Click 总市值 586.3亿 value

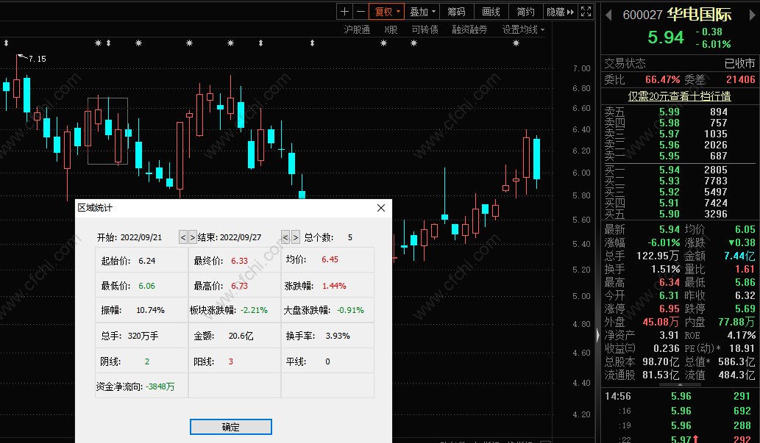[736, 361]
